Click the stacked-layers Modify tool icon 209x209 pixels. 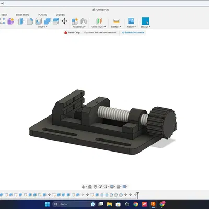click(55, 21)
